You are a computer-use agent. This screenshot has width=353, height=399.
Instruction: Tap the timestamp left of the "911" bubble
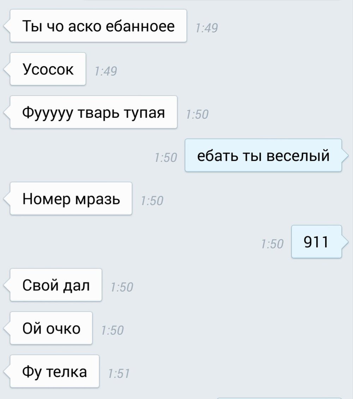coord(272,244)
